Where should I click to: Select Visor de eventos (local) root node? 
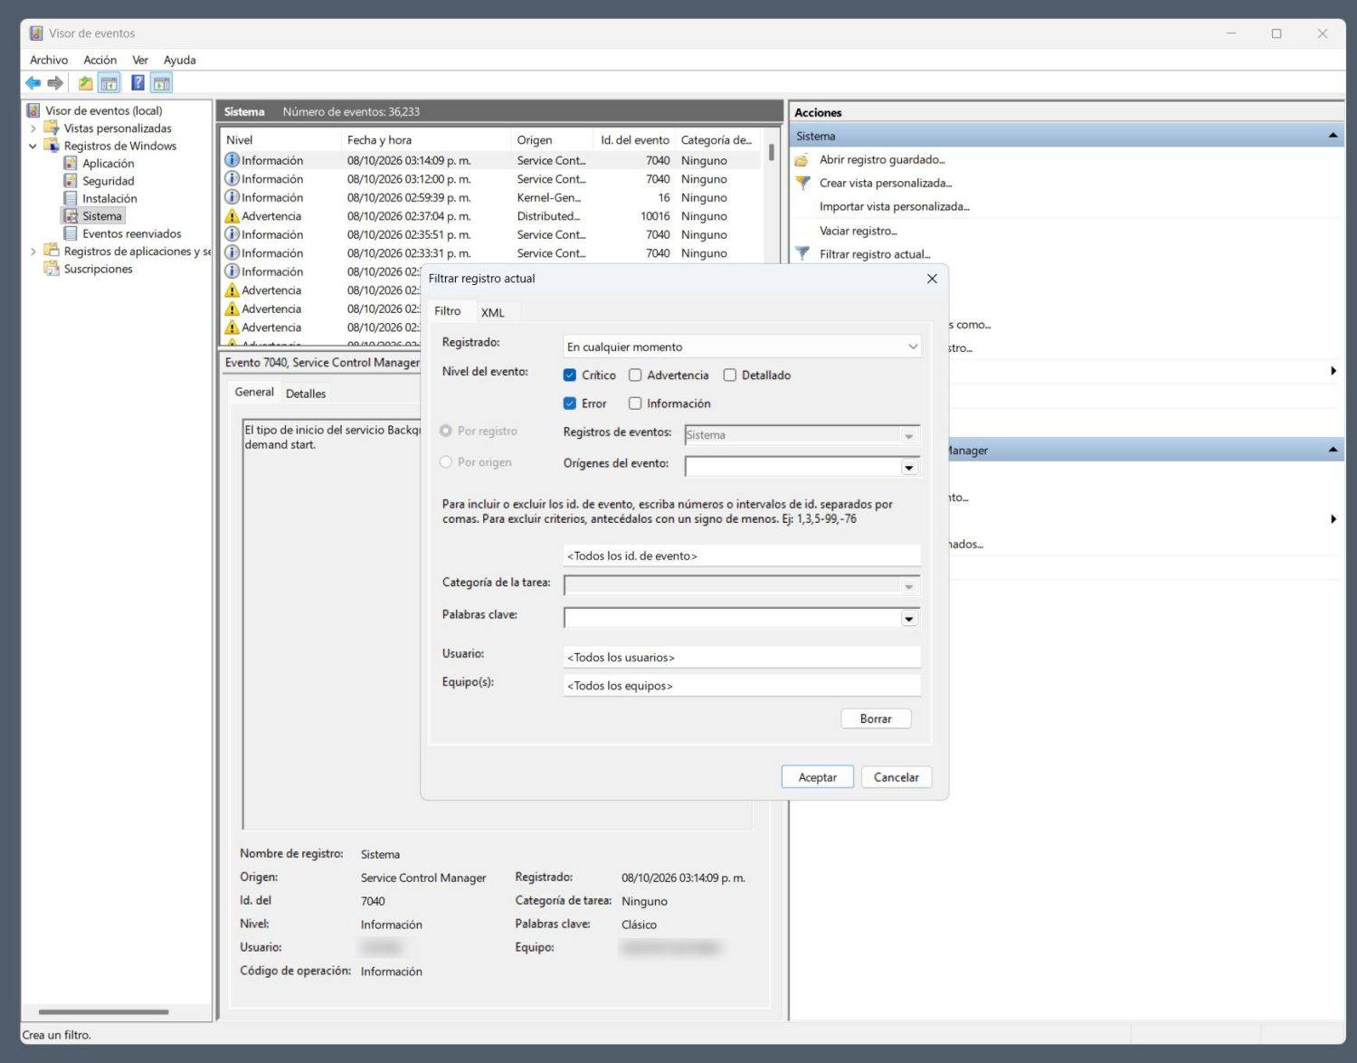pyautogui.click(x=104, y=110)
